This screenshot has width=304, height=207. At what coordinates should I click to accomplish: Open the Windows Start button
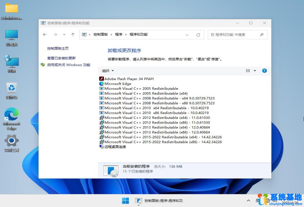pyautogui.click(x=125, y=201)
